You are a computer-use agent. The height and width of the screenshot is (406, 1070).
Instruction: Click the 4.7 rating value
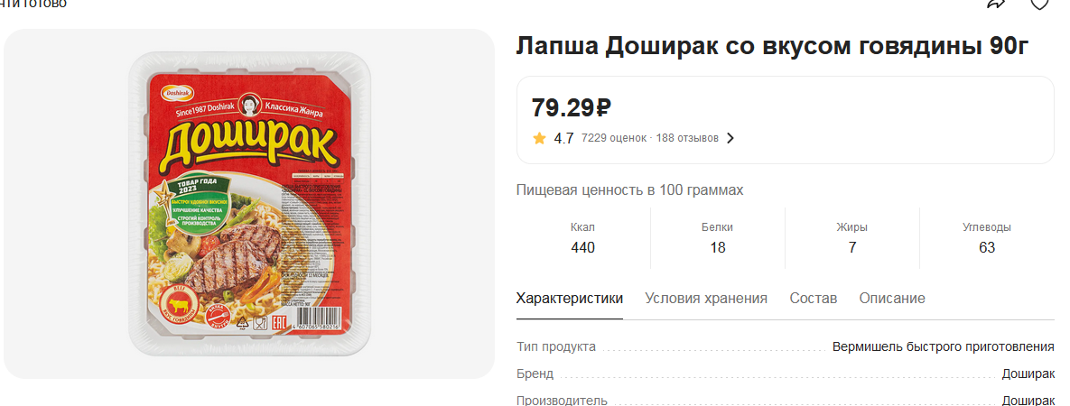(x=563, y=139)
